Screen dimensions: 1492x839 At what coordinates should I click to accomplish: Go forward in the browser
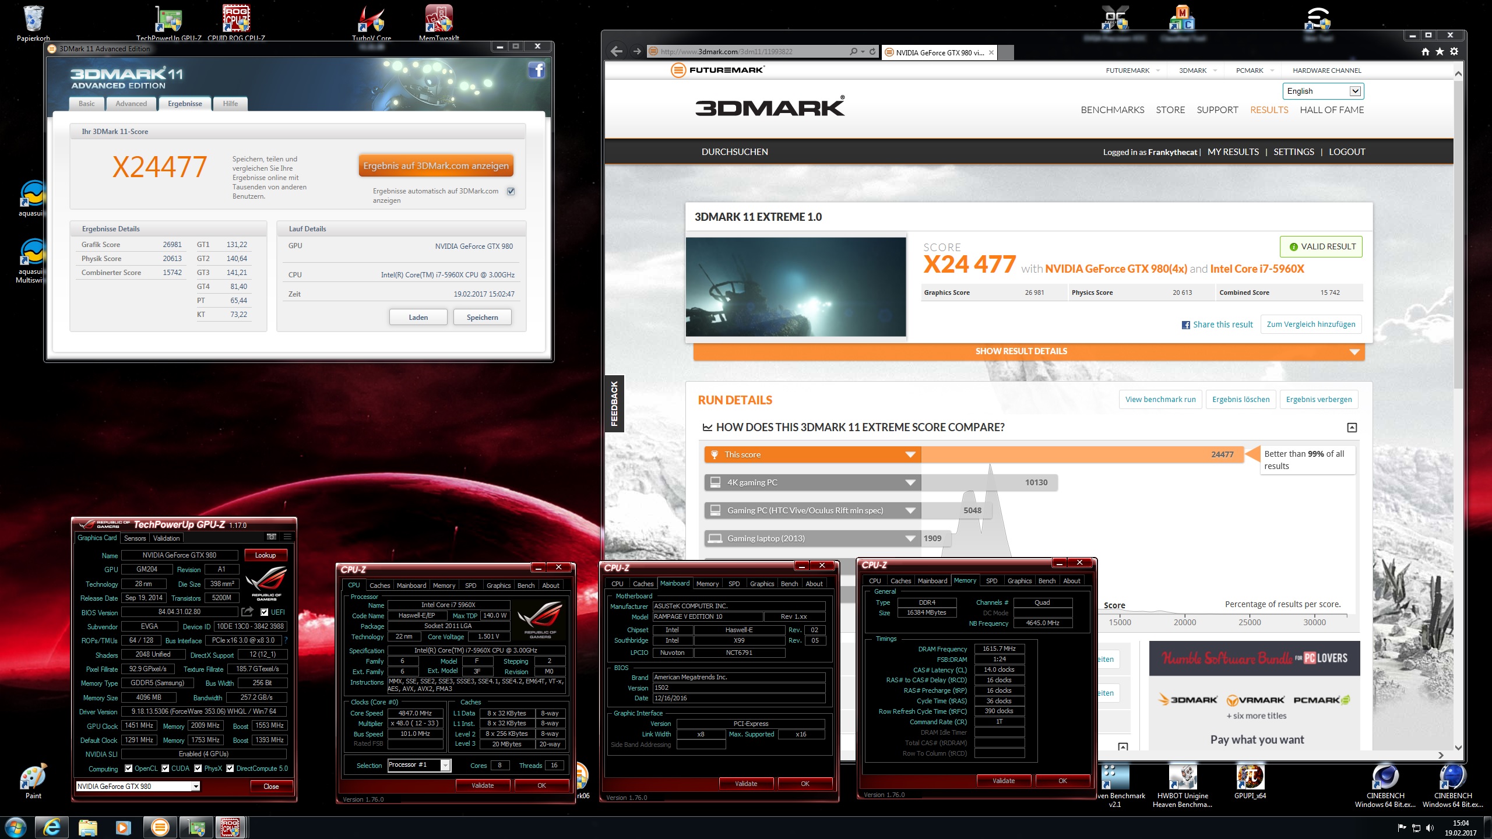[x=636, y=51]
